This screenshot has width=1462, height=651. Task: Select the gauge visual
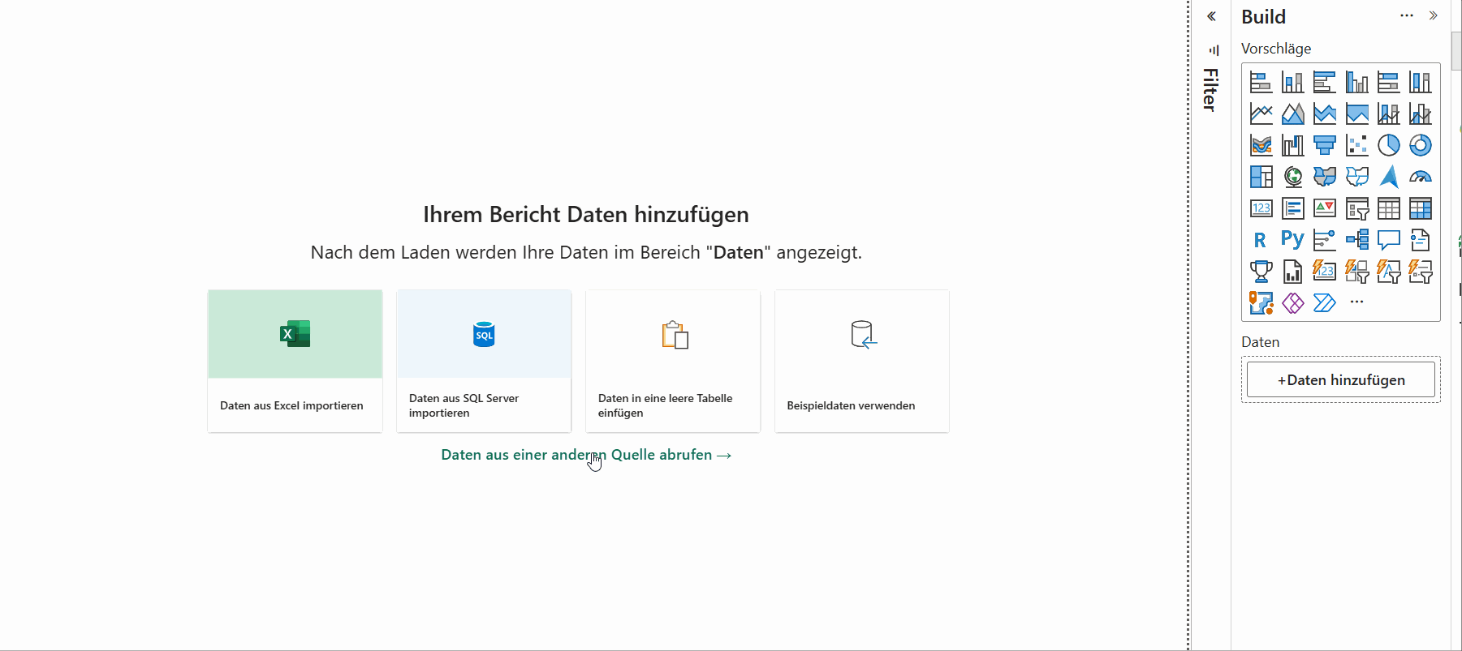pyautogui.click(x=1420, y=177)
